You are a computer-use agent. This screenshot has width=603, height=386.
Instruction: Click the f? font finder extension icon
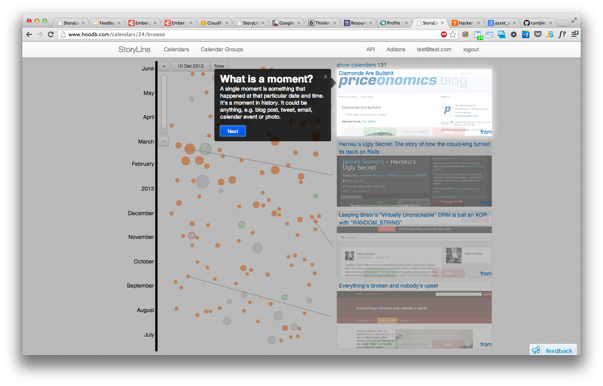(562, 34)
